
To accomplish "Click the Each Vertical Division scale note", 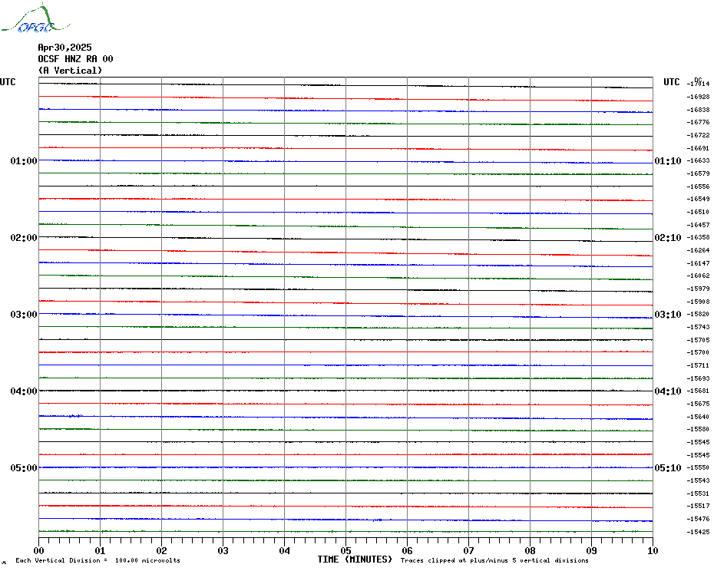I will pyautogui.click(x=98, y=560).
